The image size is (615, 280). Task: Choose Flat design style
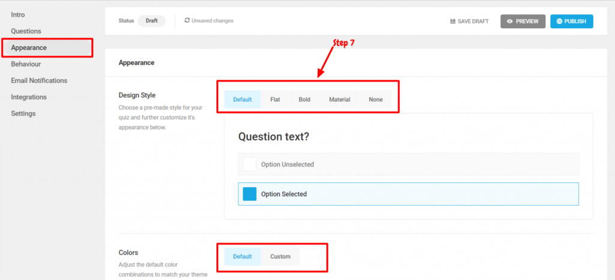pos(275,100)
